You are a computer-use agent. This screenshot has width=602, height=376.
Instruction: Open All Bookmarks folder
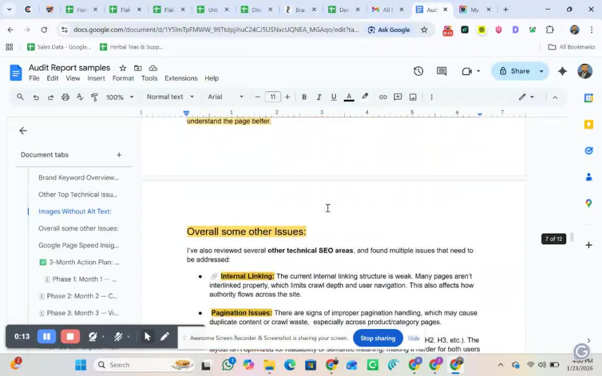[x=572, y=47]
